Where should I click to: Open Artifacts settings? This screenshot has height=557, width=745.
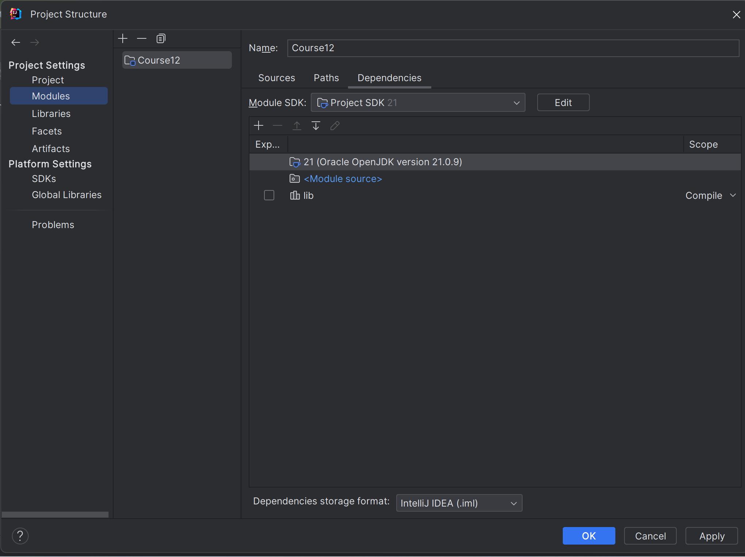[51, 149]
